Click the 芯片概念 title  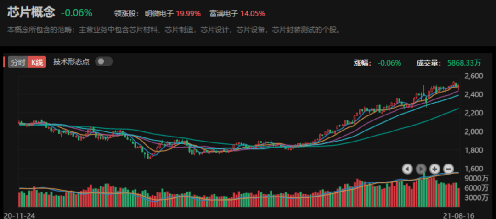coord(31,13)
